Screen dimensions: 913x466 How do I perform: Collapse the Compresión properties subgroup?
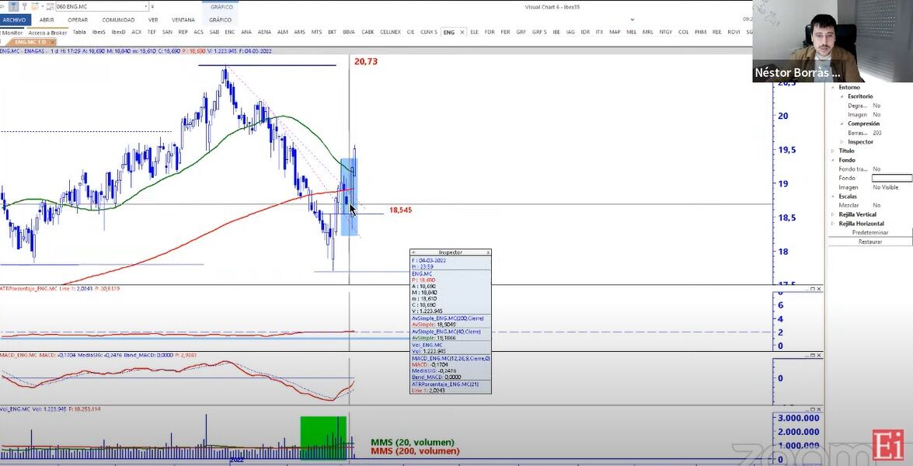[x=842, y=124]
